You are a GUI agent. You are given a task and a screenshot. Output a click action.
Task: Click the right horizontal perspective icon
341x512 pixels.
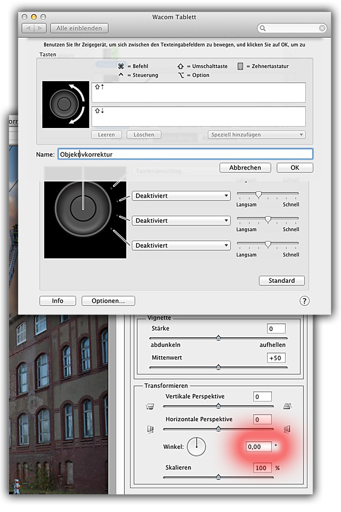(x=287, y=429)
